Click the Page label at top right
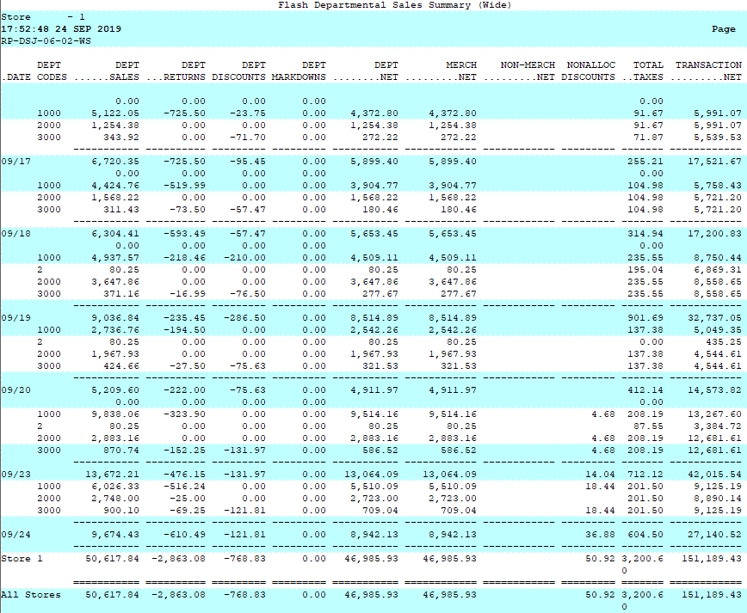This screenshot has height=613, width=747. pos(723,29)
